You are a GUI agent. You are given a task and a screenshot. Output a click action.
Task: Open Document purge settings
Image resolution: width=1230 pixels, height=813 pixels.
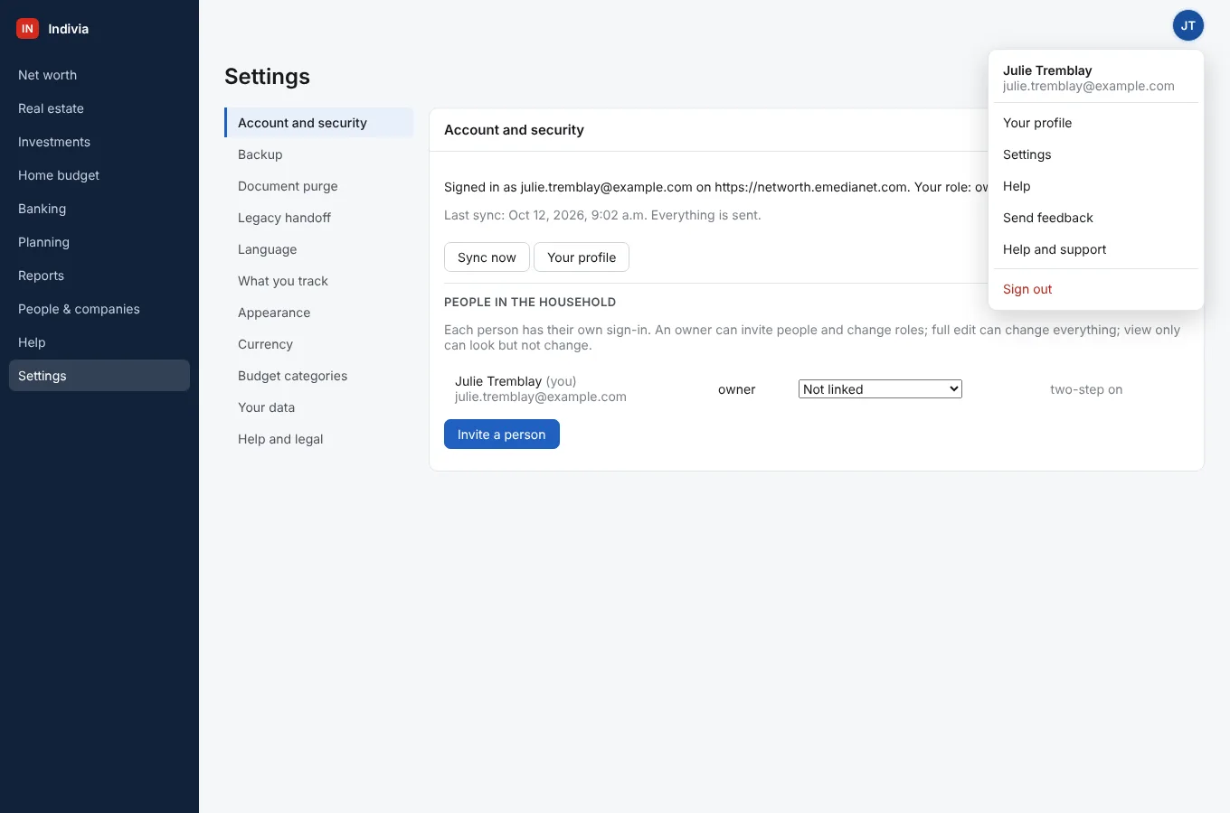(319, 186)
